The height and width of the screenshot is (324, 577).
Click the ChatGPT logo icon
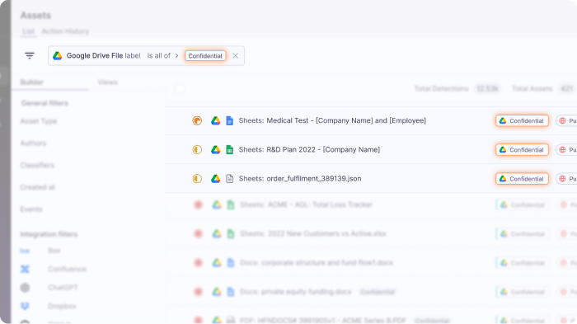(x=25, y=288)
